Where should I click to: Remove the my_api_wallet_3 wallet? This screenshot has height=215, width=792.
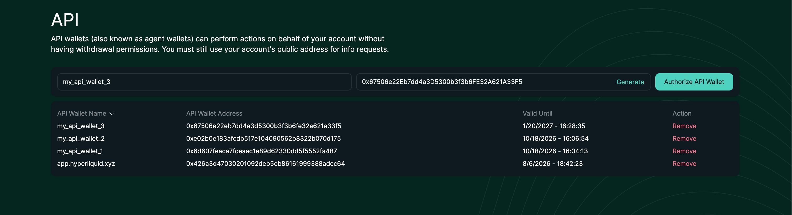coord(684,126)
